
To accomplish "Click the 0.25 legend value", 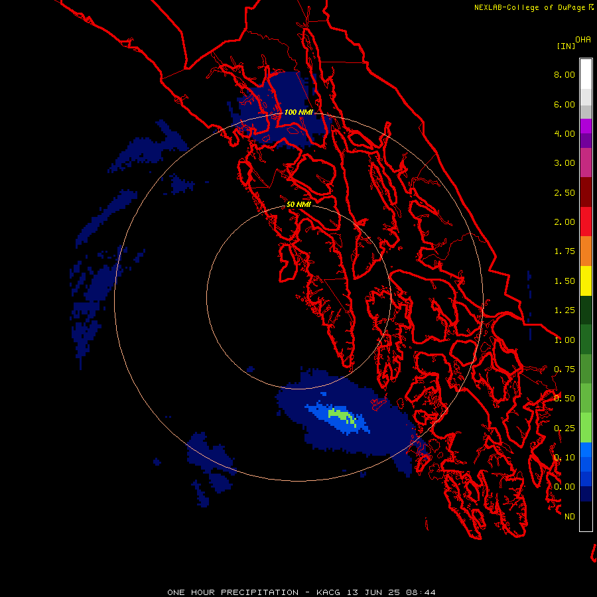I will [564, 429].
